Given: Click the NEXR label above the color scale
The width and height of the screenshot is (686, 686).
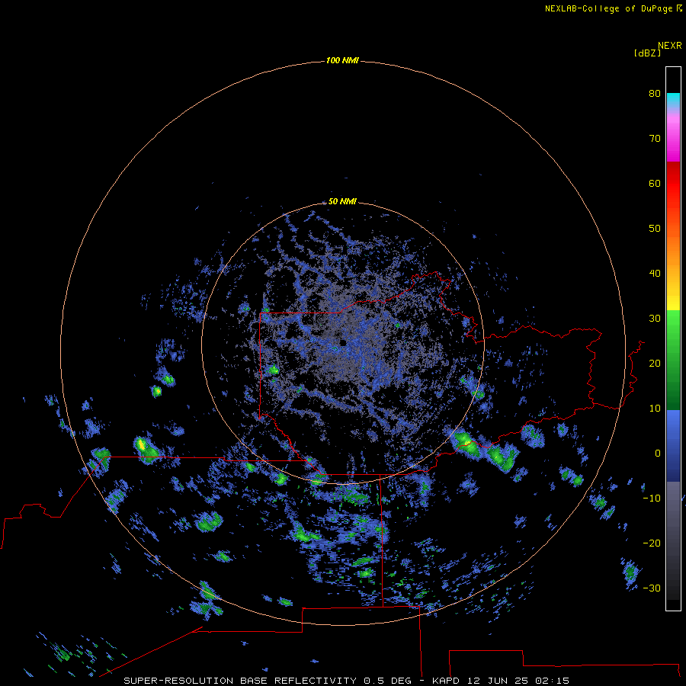Looking at the screenshot, I should pos(670,46).
